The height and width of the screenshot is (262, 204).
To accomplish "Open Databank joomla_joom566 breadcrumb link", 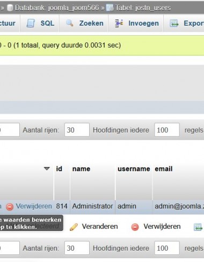I will click(57, 8).
